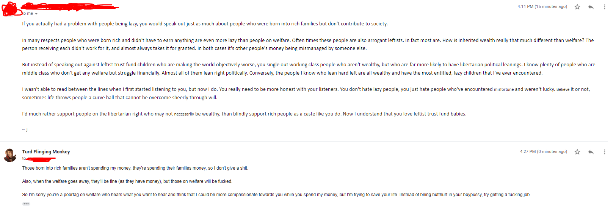
Task: Click the 4:27 PM (0 minutes ago) timestamp
Action: click(x=544, y=151)
